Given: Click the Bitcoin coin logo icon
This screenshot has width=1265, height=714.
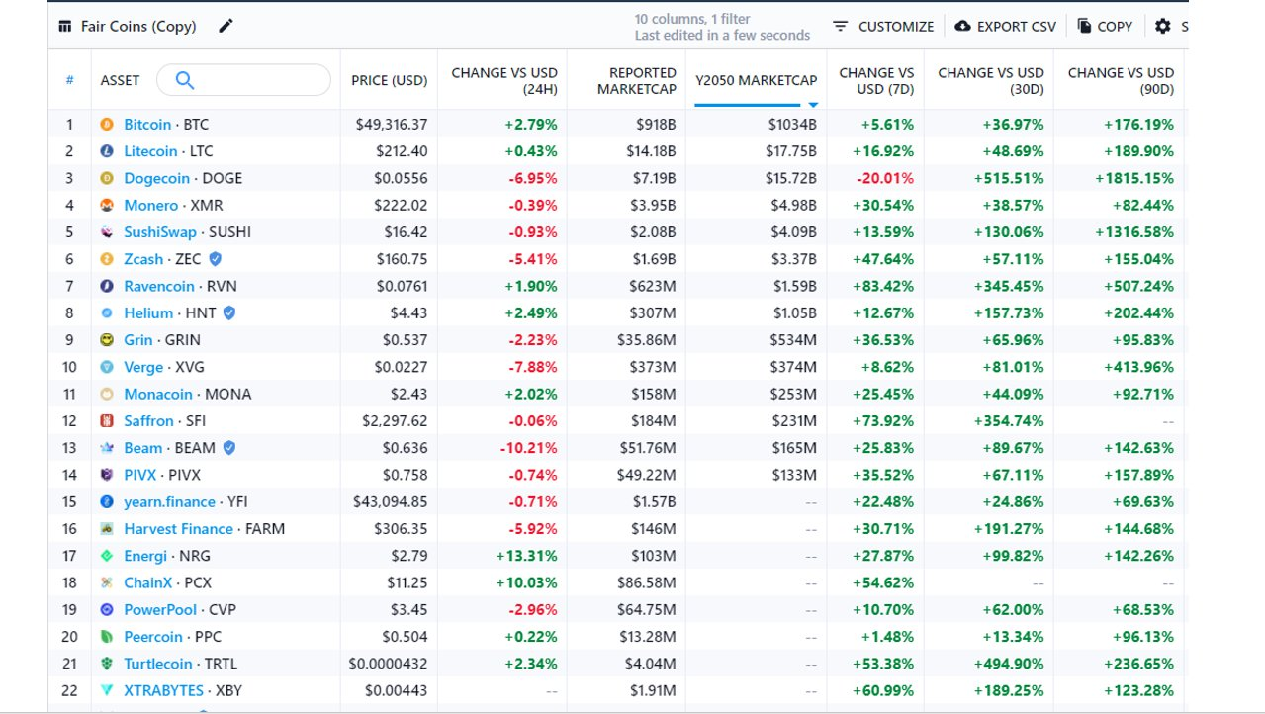Looking at the screenshot, I should (107, 125).
